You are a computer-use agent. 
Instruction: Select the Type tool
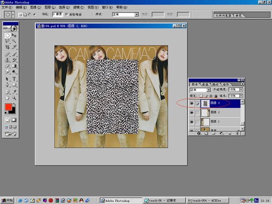(x=14, y=79)
